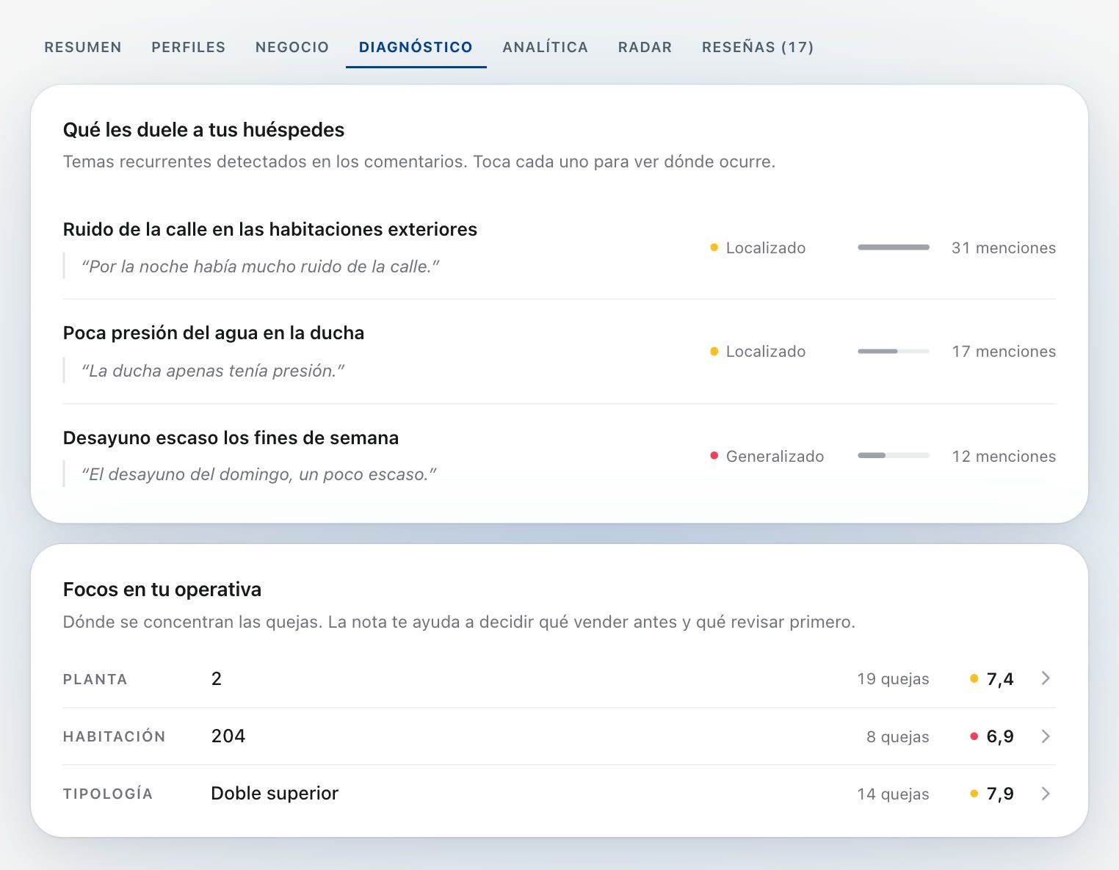The image size is (1119, 870).
Task: Click the "31 menciones" count
Action: click(x=1004, y=248)
